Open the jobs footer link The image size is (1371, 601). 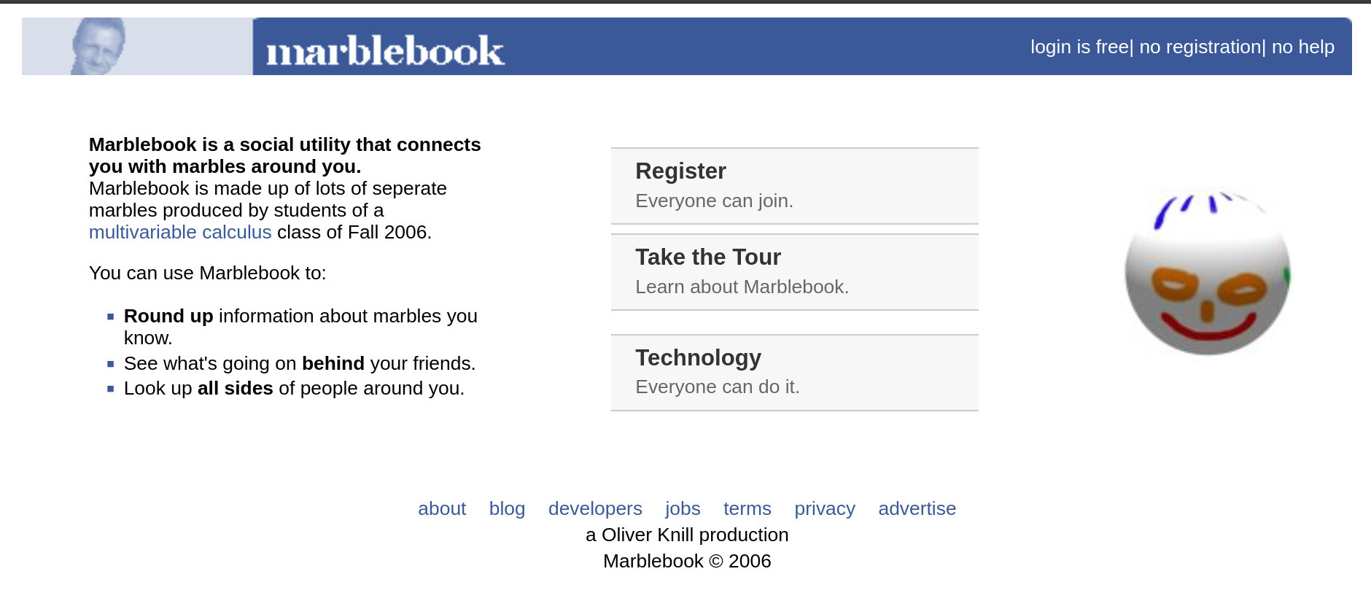pyautogui.click(x=683, y=509)
